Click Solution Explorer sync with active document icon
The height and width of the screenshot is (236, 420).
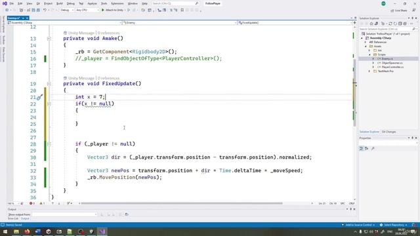click(x=390, y=24)
